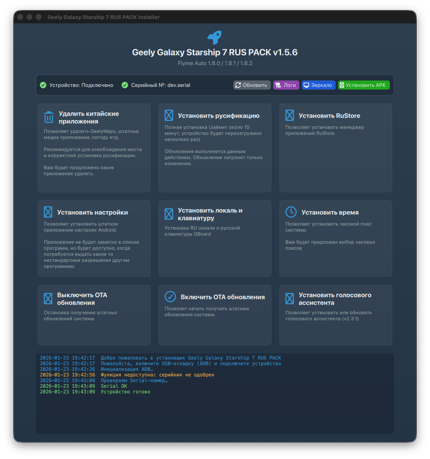Click the orange 'Функция недоступна' log warning
Screen dimensions: 430x459
click(x=157, y=375)
